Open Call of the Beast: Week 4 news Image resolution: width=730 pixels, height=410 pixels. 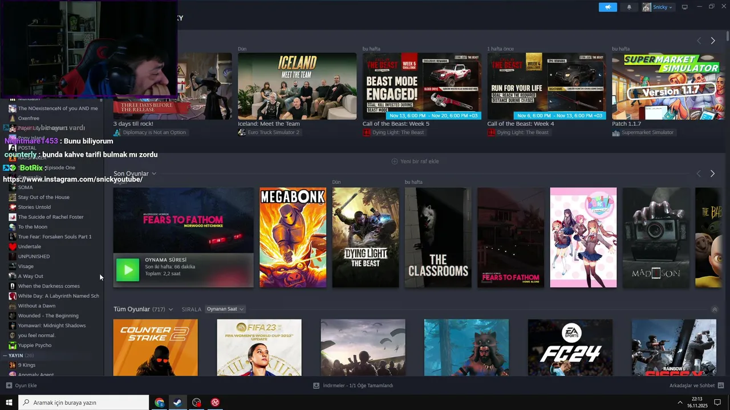(x=546, y=86)
